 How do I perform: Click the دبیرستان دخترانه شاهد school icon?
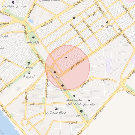coord(13,2)
